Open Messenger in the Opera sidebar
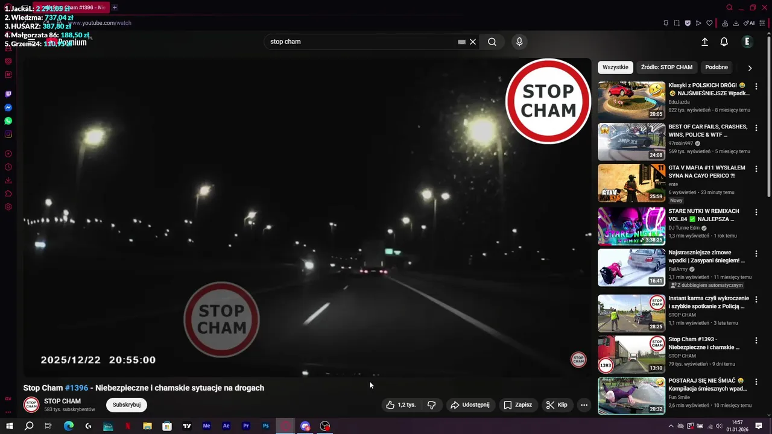The image size is (772, 434). [8, 107]
